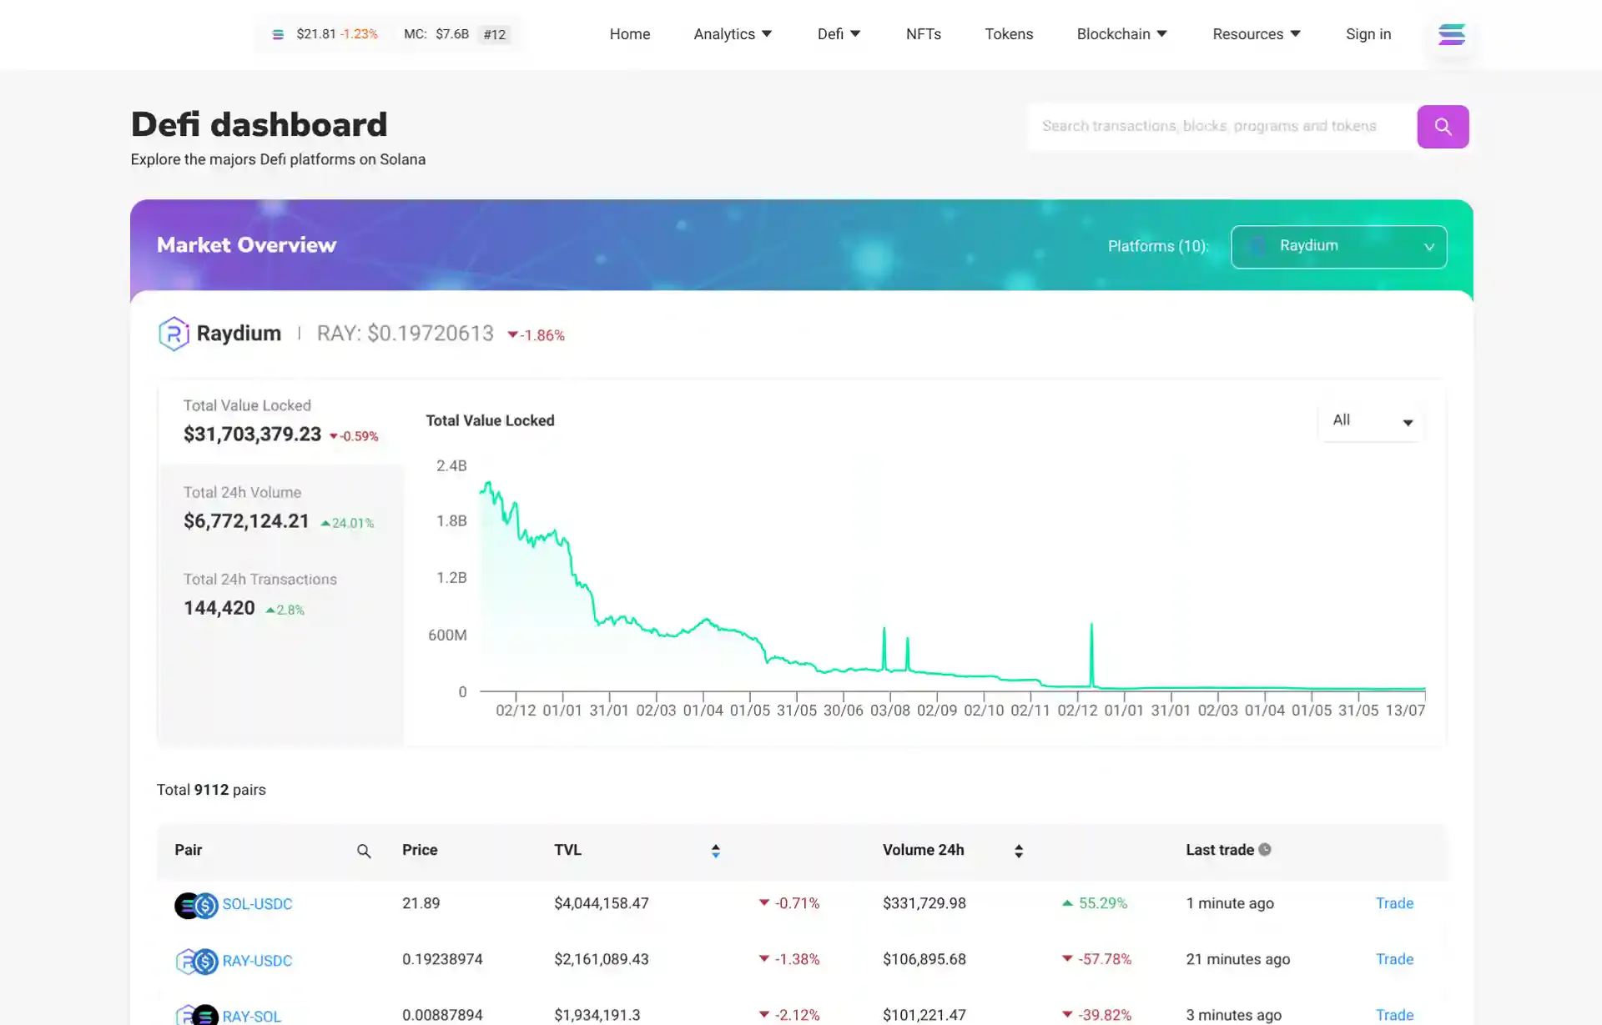
Task: Click the small SOL price ticker icon
Action: pyautogui.click(x=278, y=34)
